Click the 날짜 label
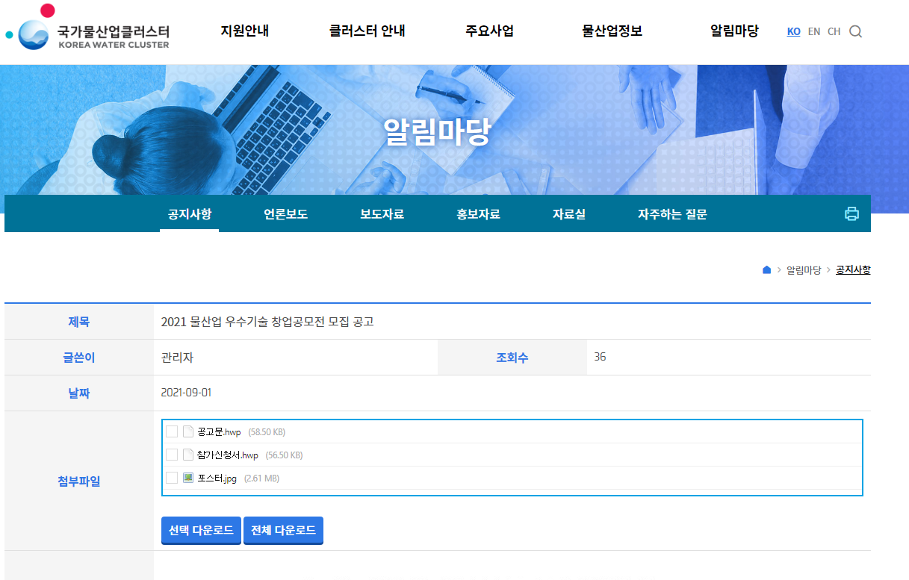This screenshot has height=580, width=909. (x=78, y=393)
